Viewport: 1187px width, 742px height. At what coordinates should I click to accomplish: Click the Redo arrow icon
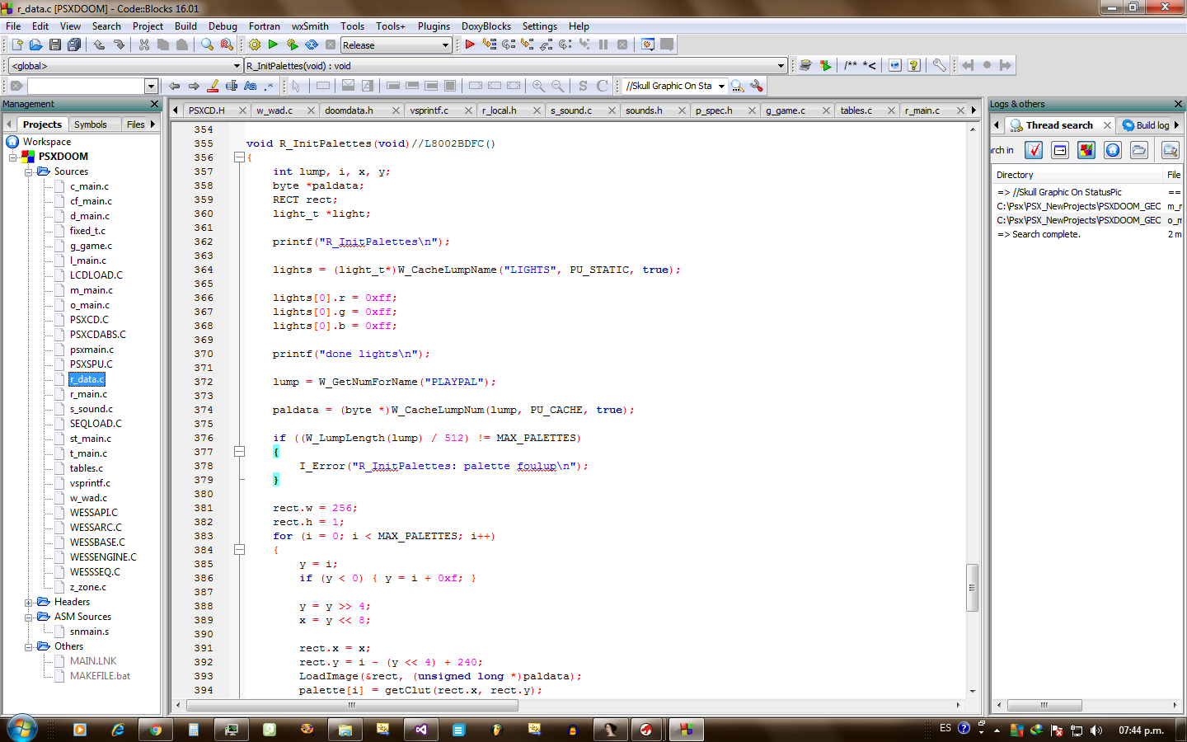point(119,45)
